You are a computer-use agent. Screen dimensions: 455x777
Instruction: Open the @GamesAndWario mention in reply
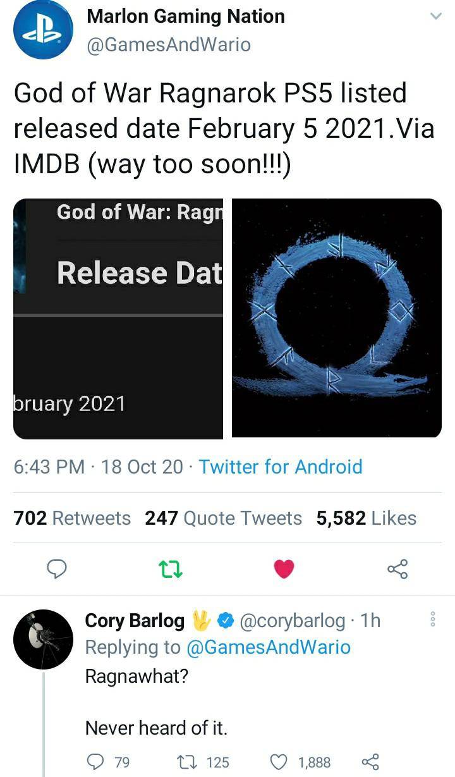coord(268,647)
